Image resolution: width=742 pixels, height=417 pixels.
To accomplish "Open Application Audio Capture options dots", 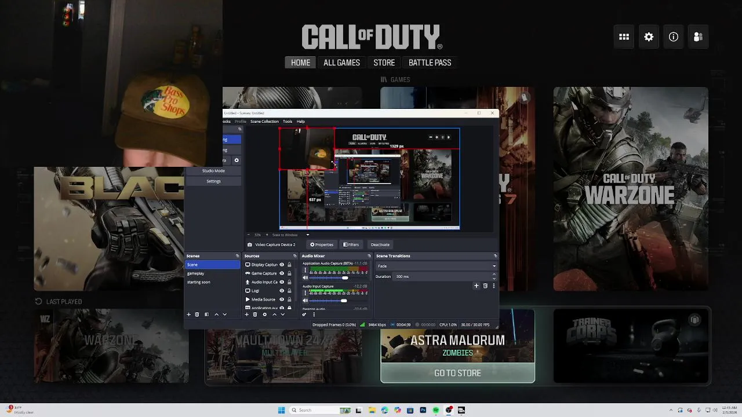I will pyautogui.click(x=305, y=270).
